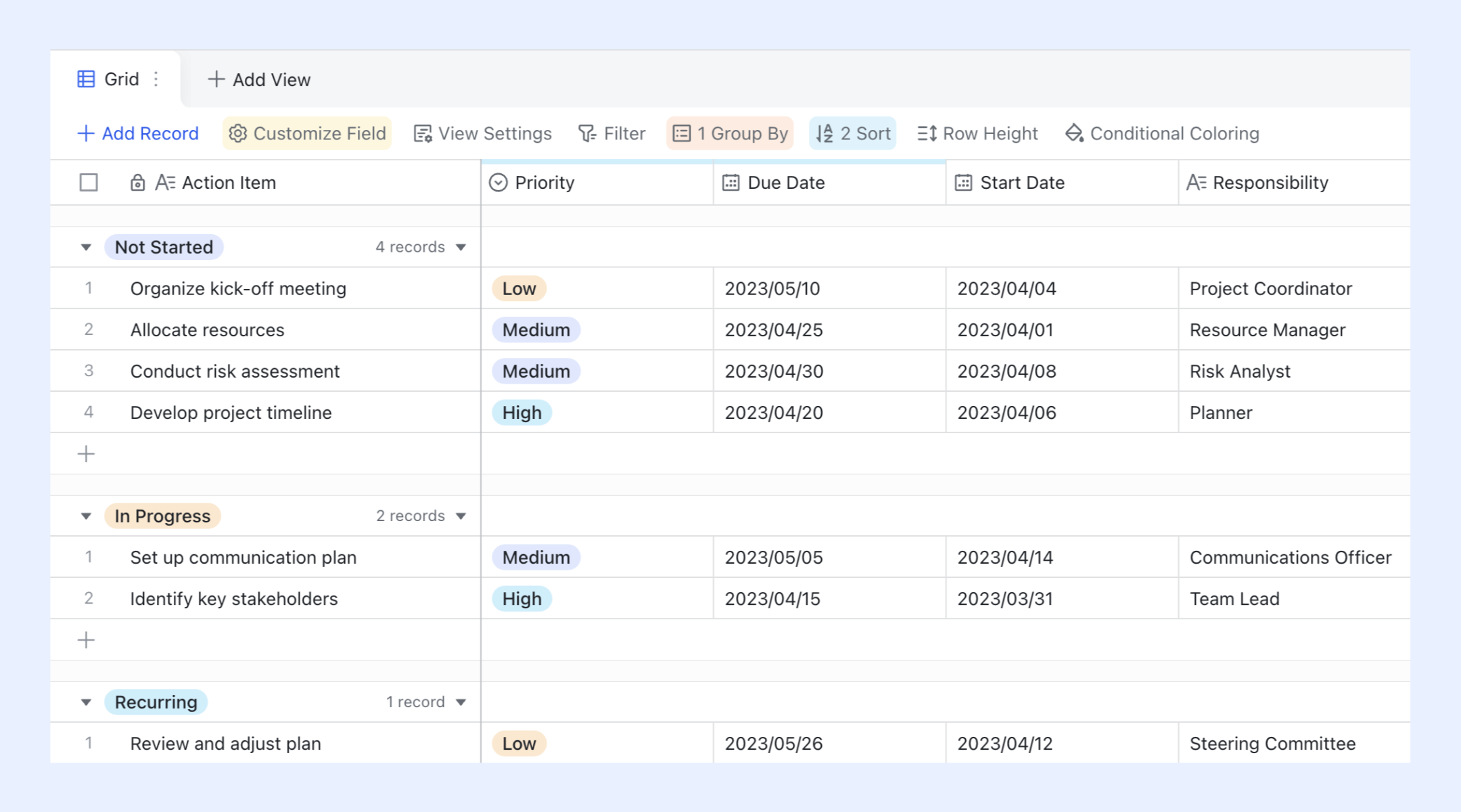Click the Due Date calendar icon
Viewport: 1461px width, 812px height.
tap(730, 183)
